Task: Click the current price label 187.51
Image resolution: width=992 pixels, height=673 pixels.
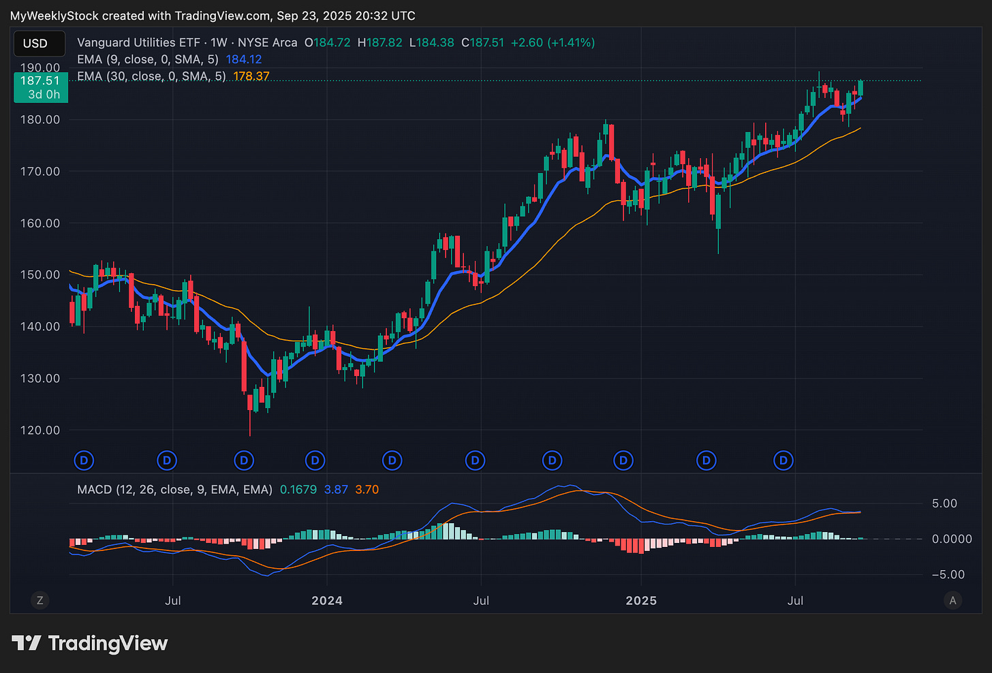Action: 41,87
